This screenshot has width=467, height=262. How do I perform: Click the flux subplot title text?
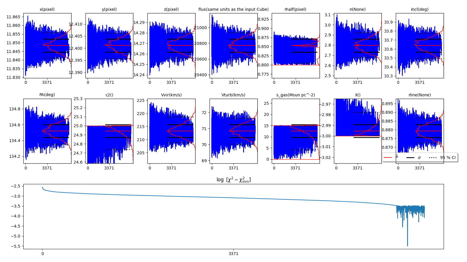[x=233, y=9]
